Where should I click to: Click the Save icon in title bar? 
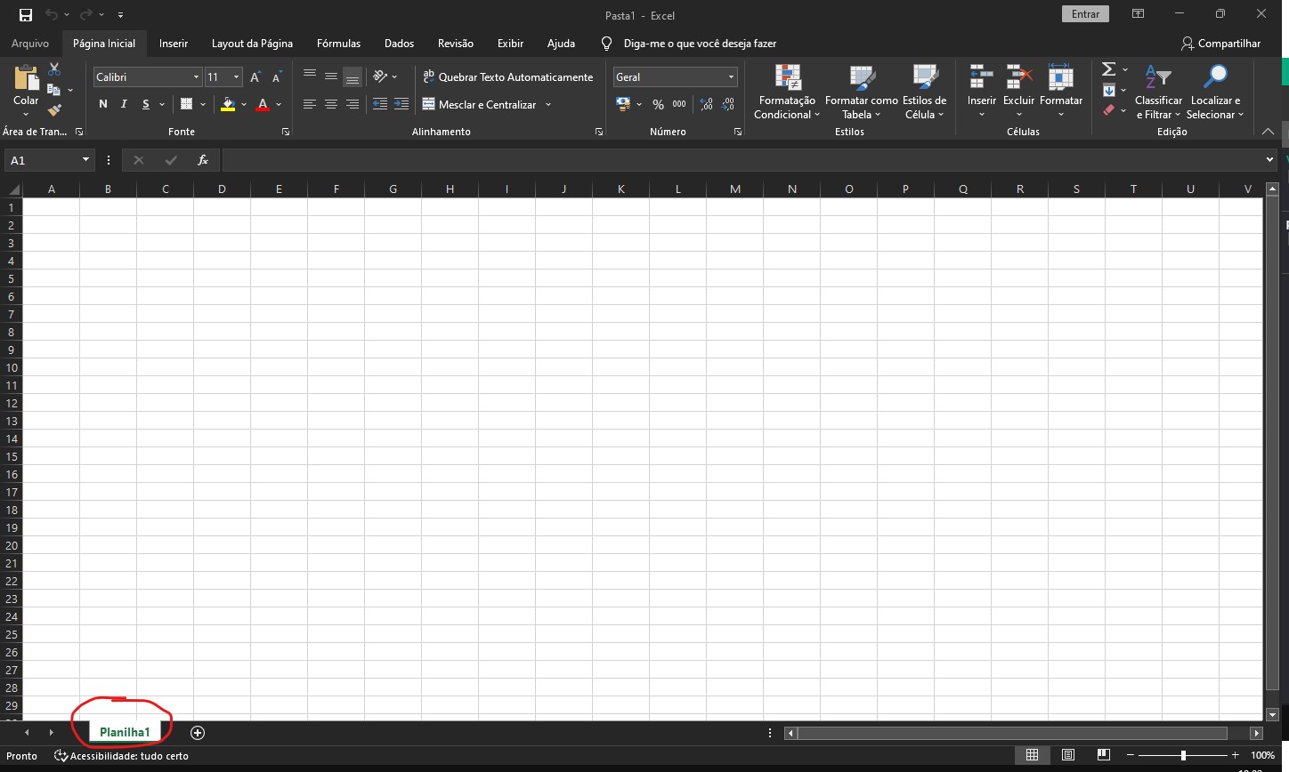25,14
